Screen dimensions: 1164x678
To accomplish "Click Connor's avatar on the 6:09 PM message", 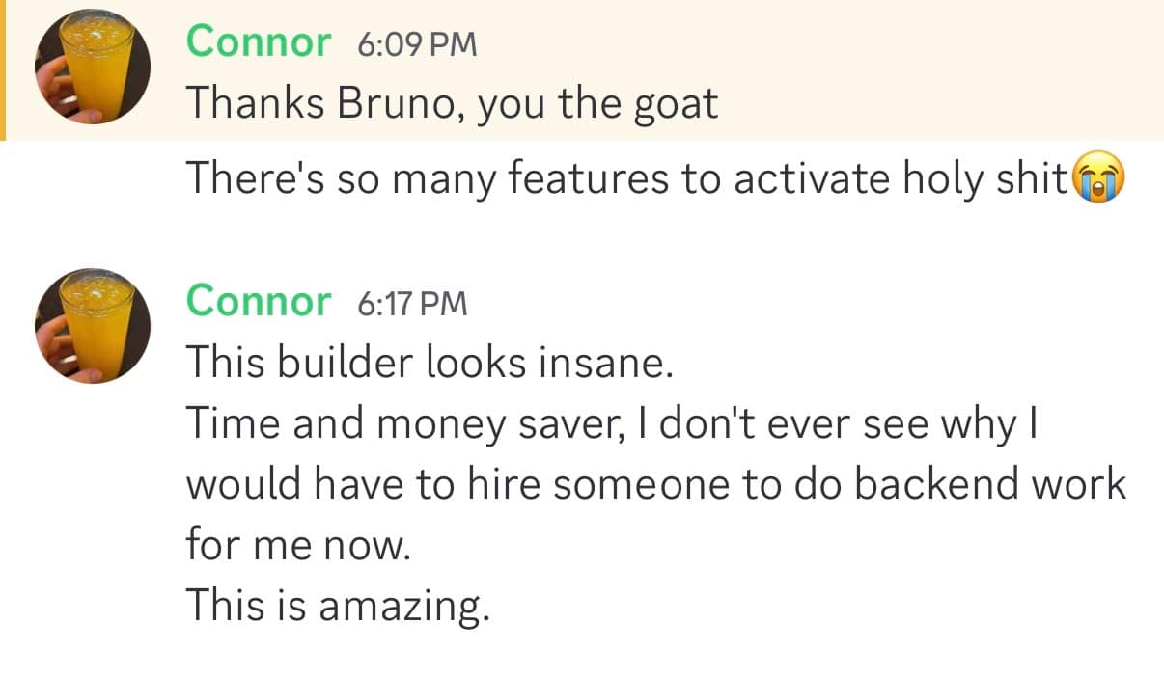I will click(94, 68).
